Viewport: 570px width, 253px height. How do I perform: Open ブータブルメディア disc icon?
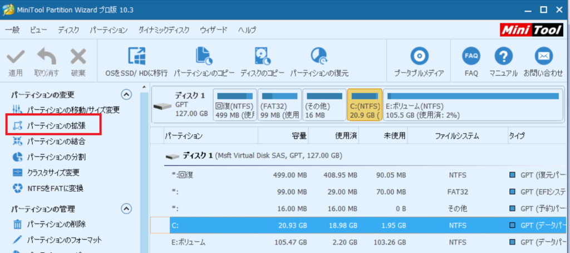pos(419,56)
